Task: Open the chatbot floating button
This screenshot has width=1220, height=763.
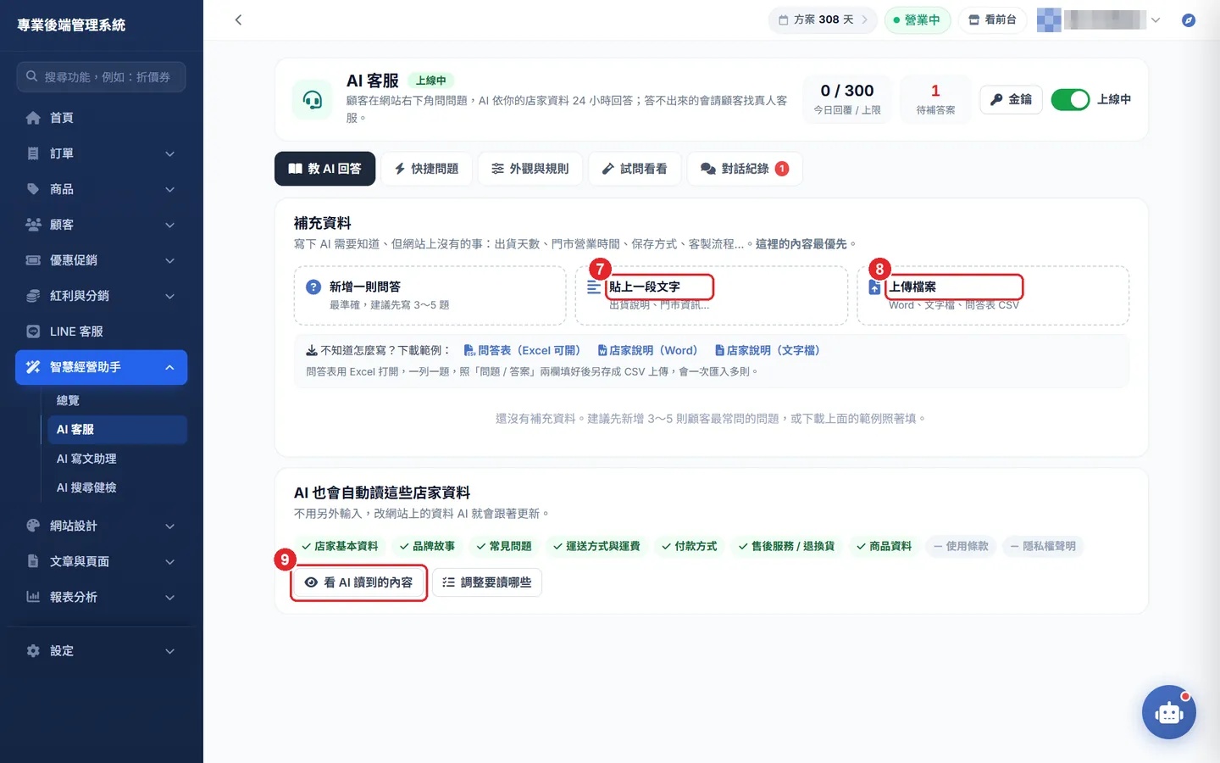Action: 1168,712
